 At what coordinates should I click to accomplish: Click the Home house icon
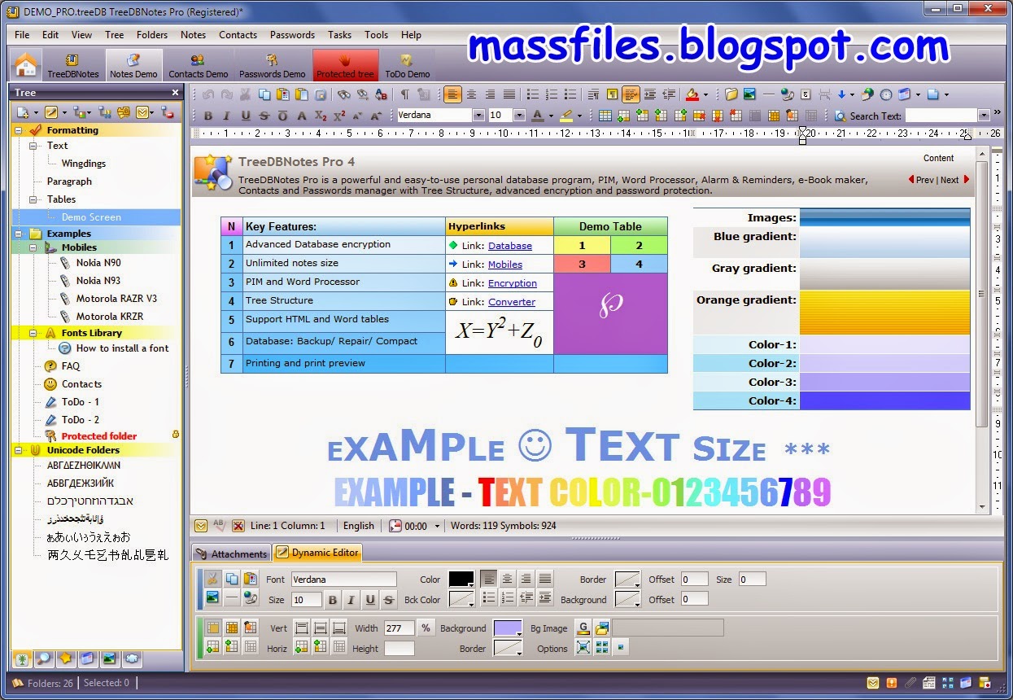tap(27, 63)
